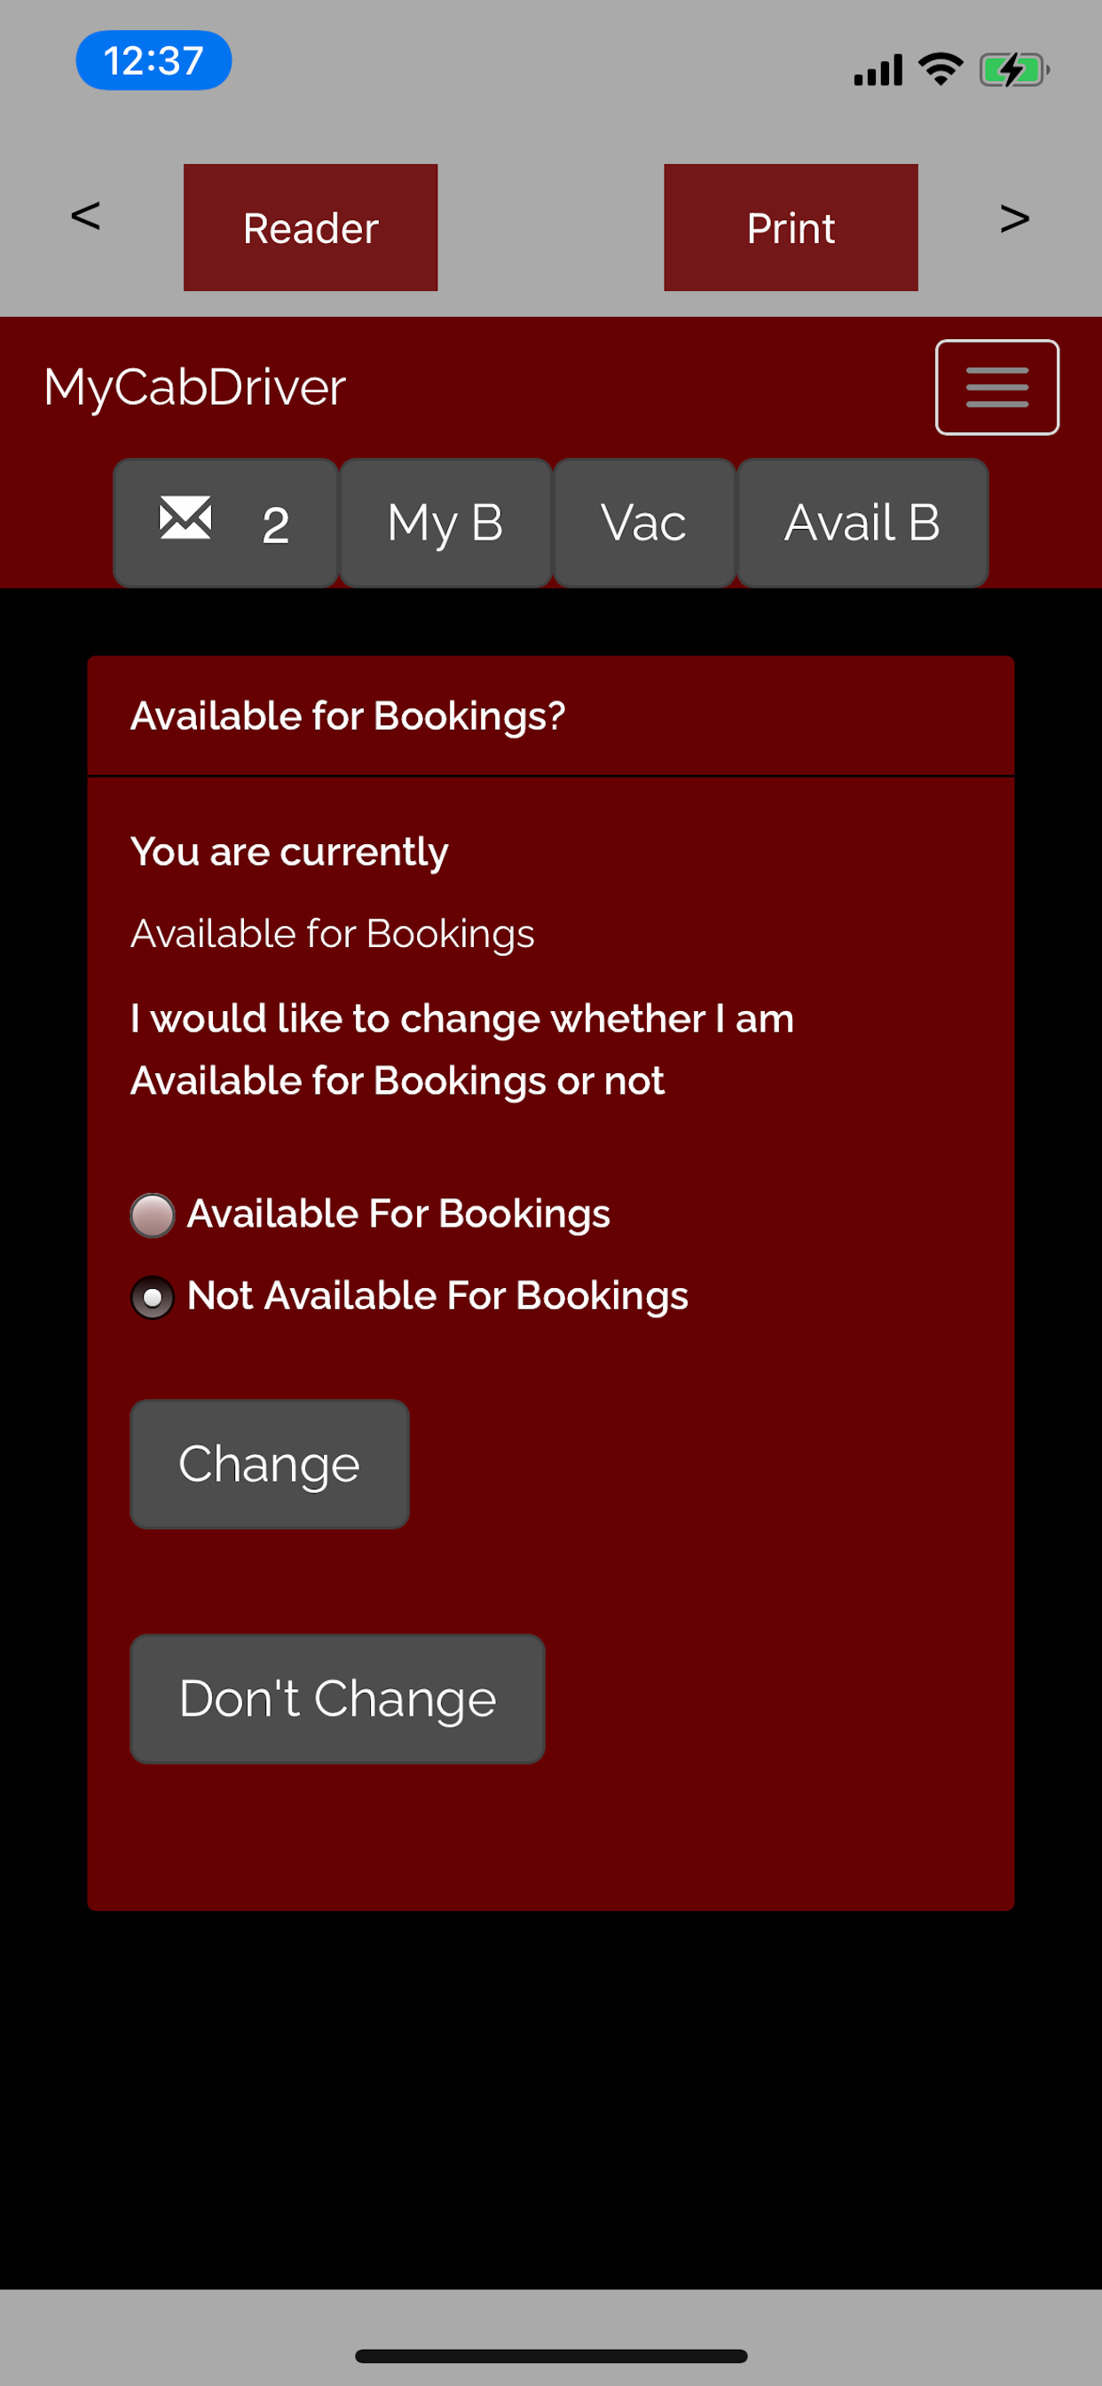The image size is (1102, 2386).
Task: Click the Don't Change button
Action: pyautogui.click(x=337, y=1699)
